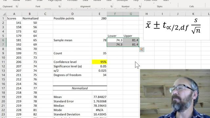Click the 'Scores' header cell
This screenshot has width=210, height=118.
14,18
